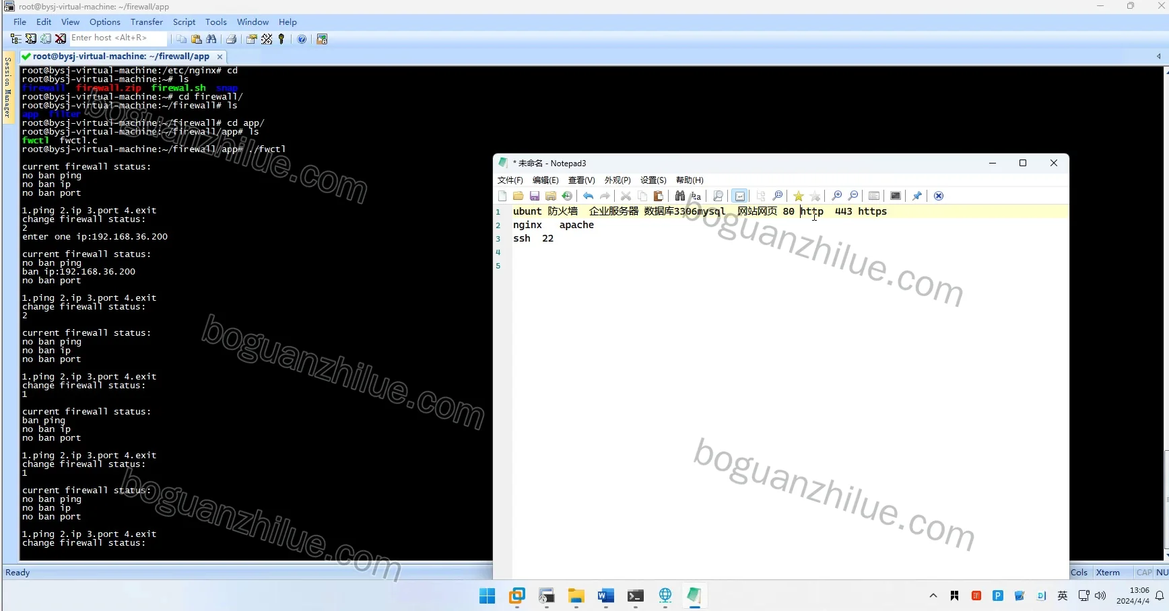Open File Explorer from the taskbar
Image resolution: width=1169 pixels, height=611 pixels.
click(576, 596)
